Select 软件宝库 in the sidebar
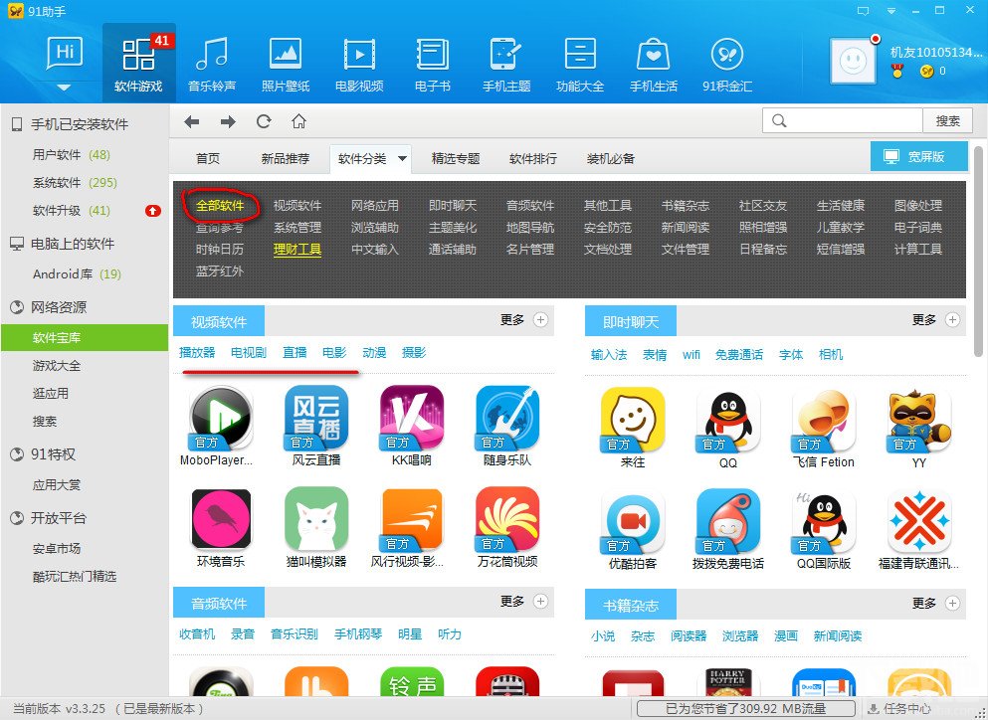The height and width of the screenshot is (720, 988). point(85,338)
